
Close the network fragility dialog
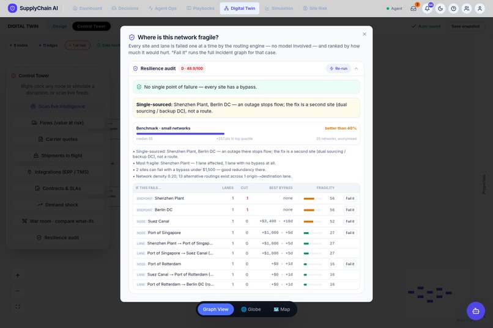click(365, 34)
